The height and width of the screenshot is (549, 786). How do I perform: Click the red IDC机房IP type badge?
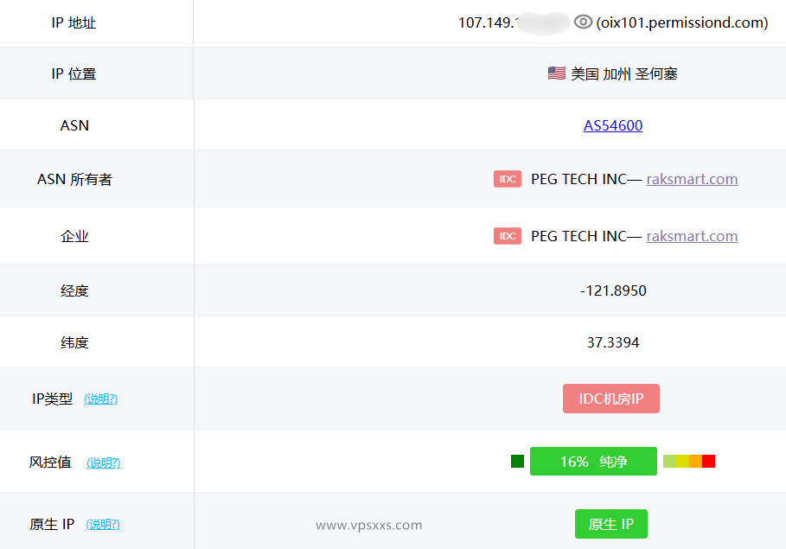pos(611,398)
